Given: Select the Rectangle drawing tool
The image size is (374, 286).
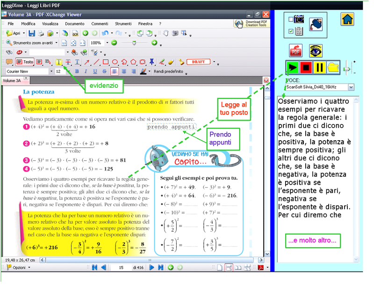Looking at the screenshot, I should tap(106, 62).
